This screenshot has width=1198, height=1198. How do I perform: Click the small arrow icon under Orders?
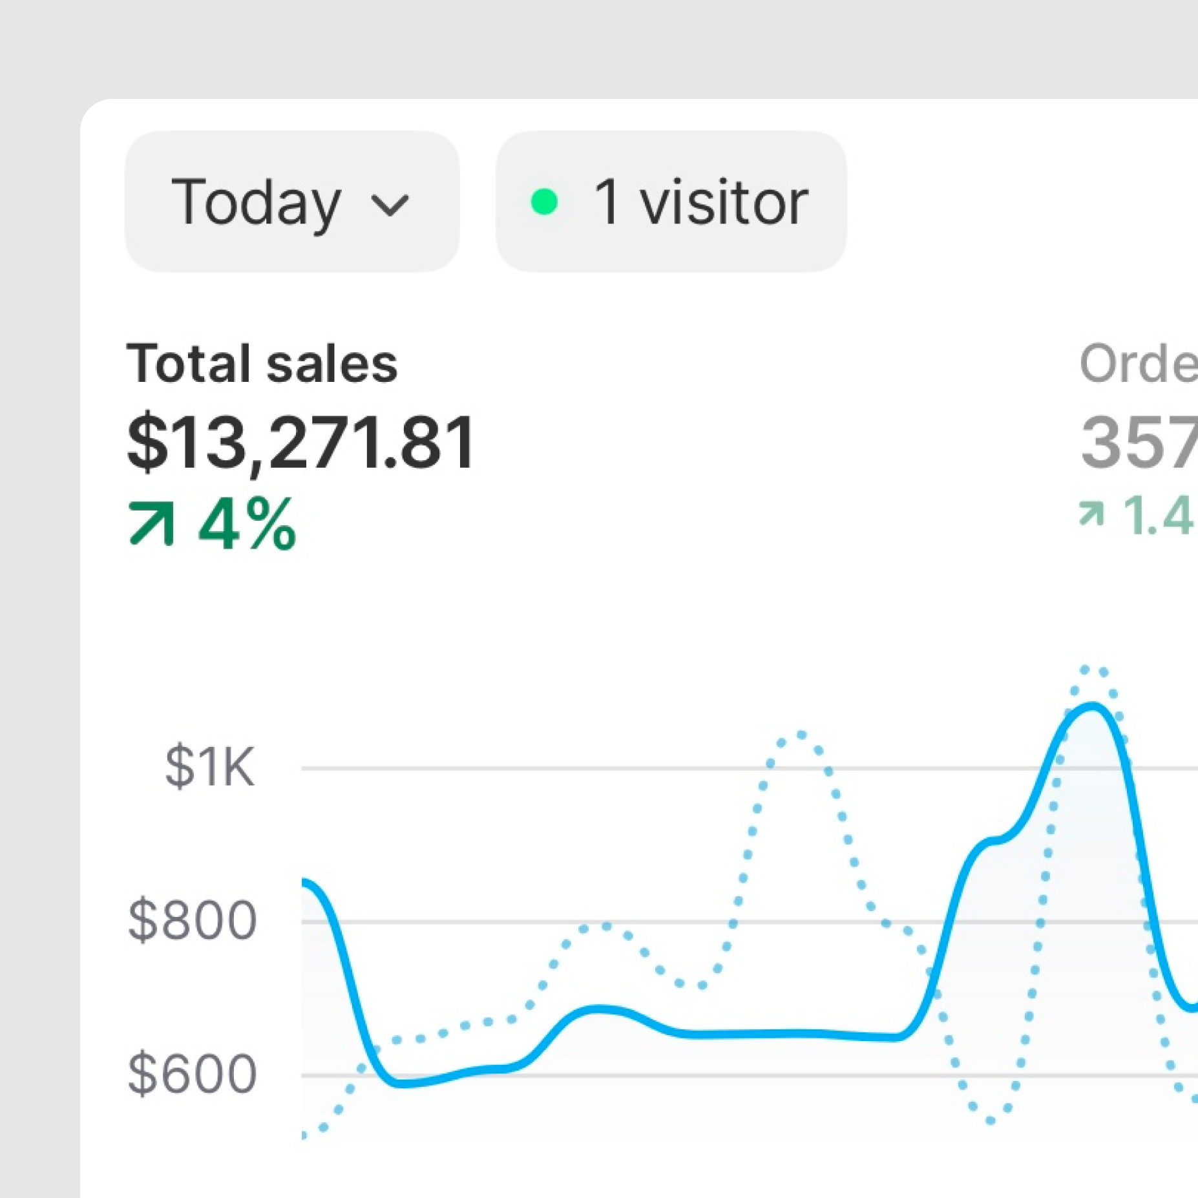(1091, 515)
